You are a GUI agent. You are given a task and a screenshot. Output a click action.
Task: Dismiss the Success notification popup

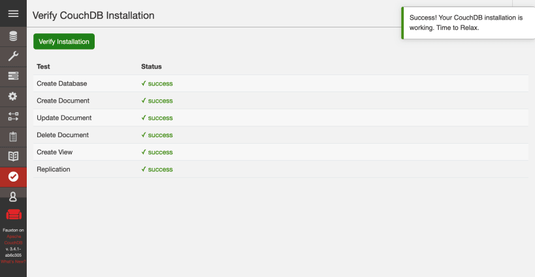468,23
